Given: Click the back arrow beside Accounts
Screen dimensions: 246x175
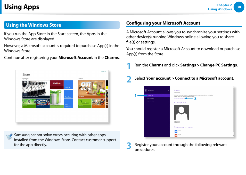Looking at the screenshot, I should (146, 90).
